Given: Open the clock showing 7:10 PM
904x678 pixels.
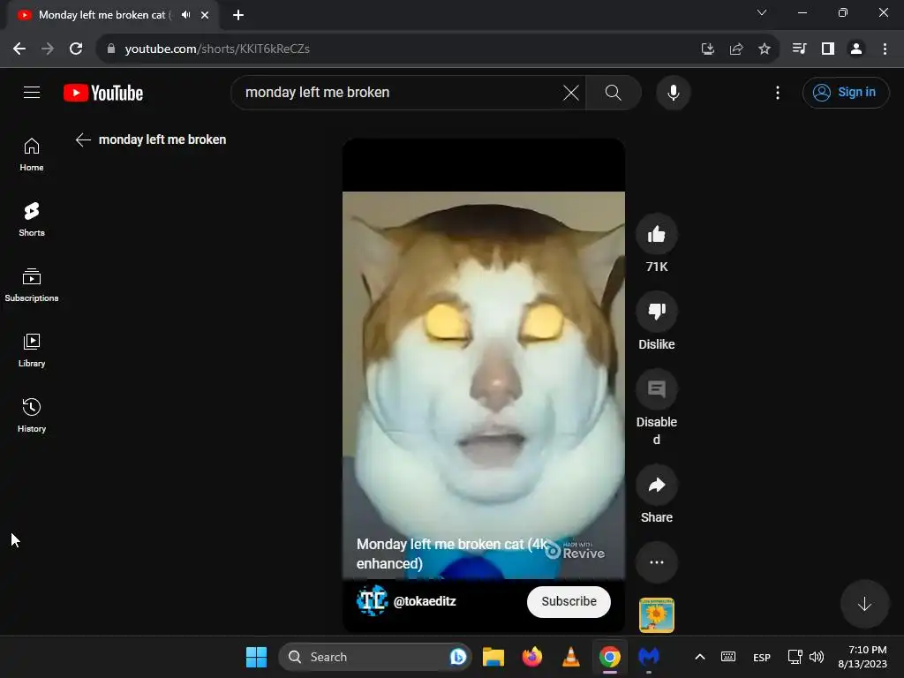Looking at the screenshot, I should (x=863, y=657).
